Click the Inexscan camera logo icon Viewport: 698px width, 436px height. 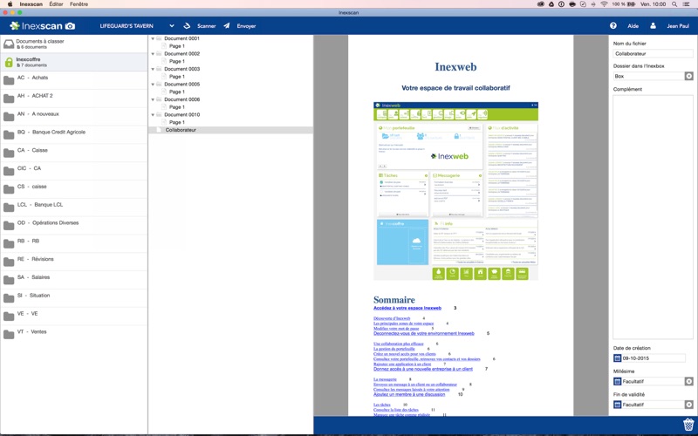(x=70, y=26)
